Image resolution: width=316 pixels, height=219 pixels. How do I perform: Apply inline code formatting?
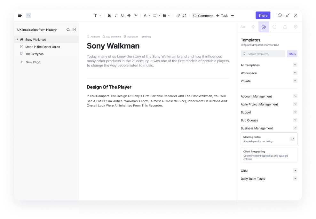[x=135, y=16]
